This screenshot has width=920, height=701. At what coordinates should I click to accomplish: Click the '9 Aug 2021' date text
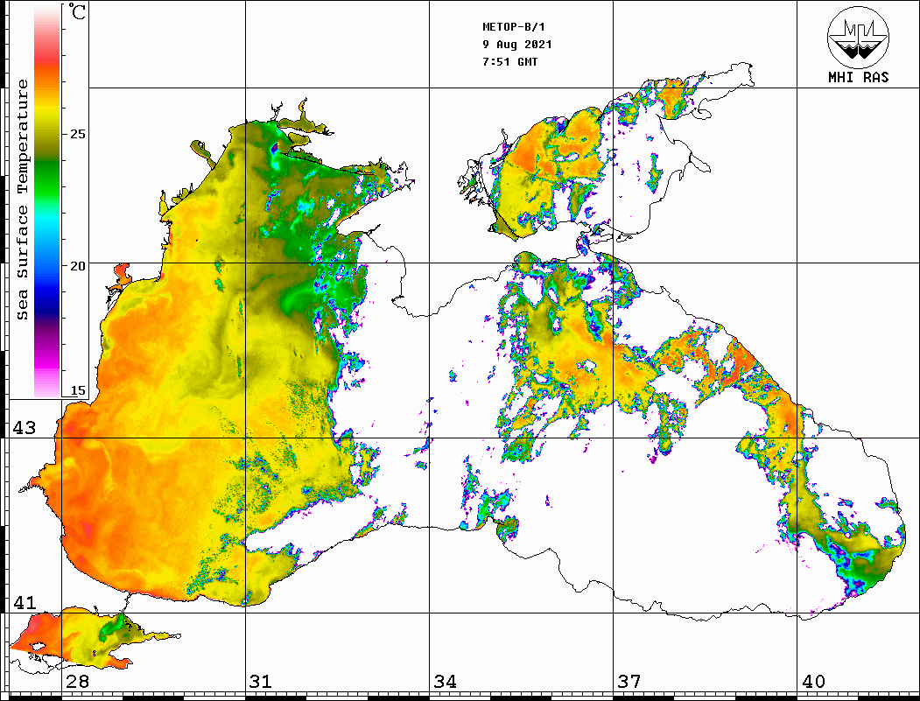(x=517, y=45)
